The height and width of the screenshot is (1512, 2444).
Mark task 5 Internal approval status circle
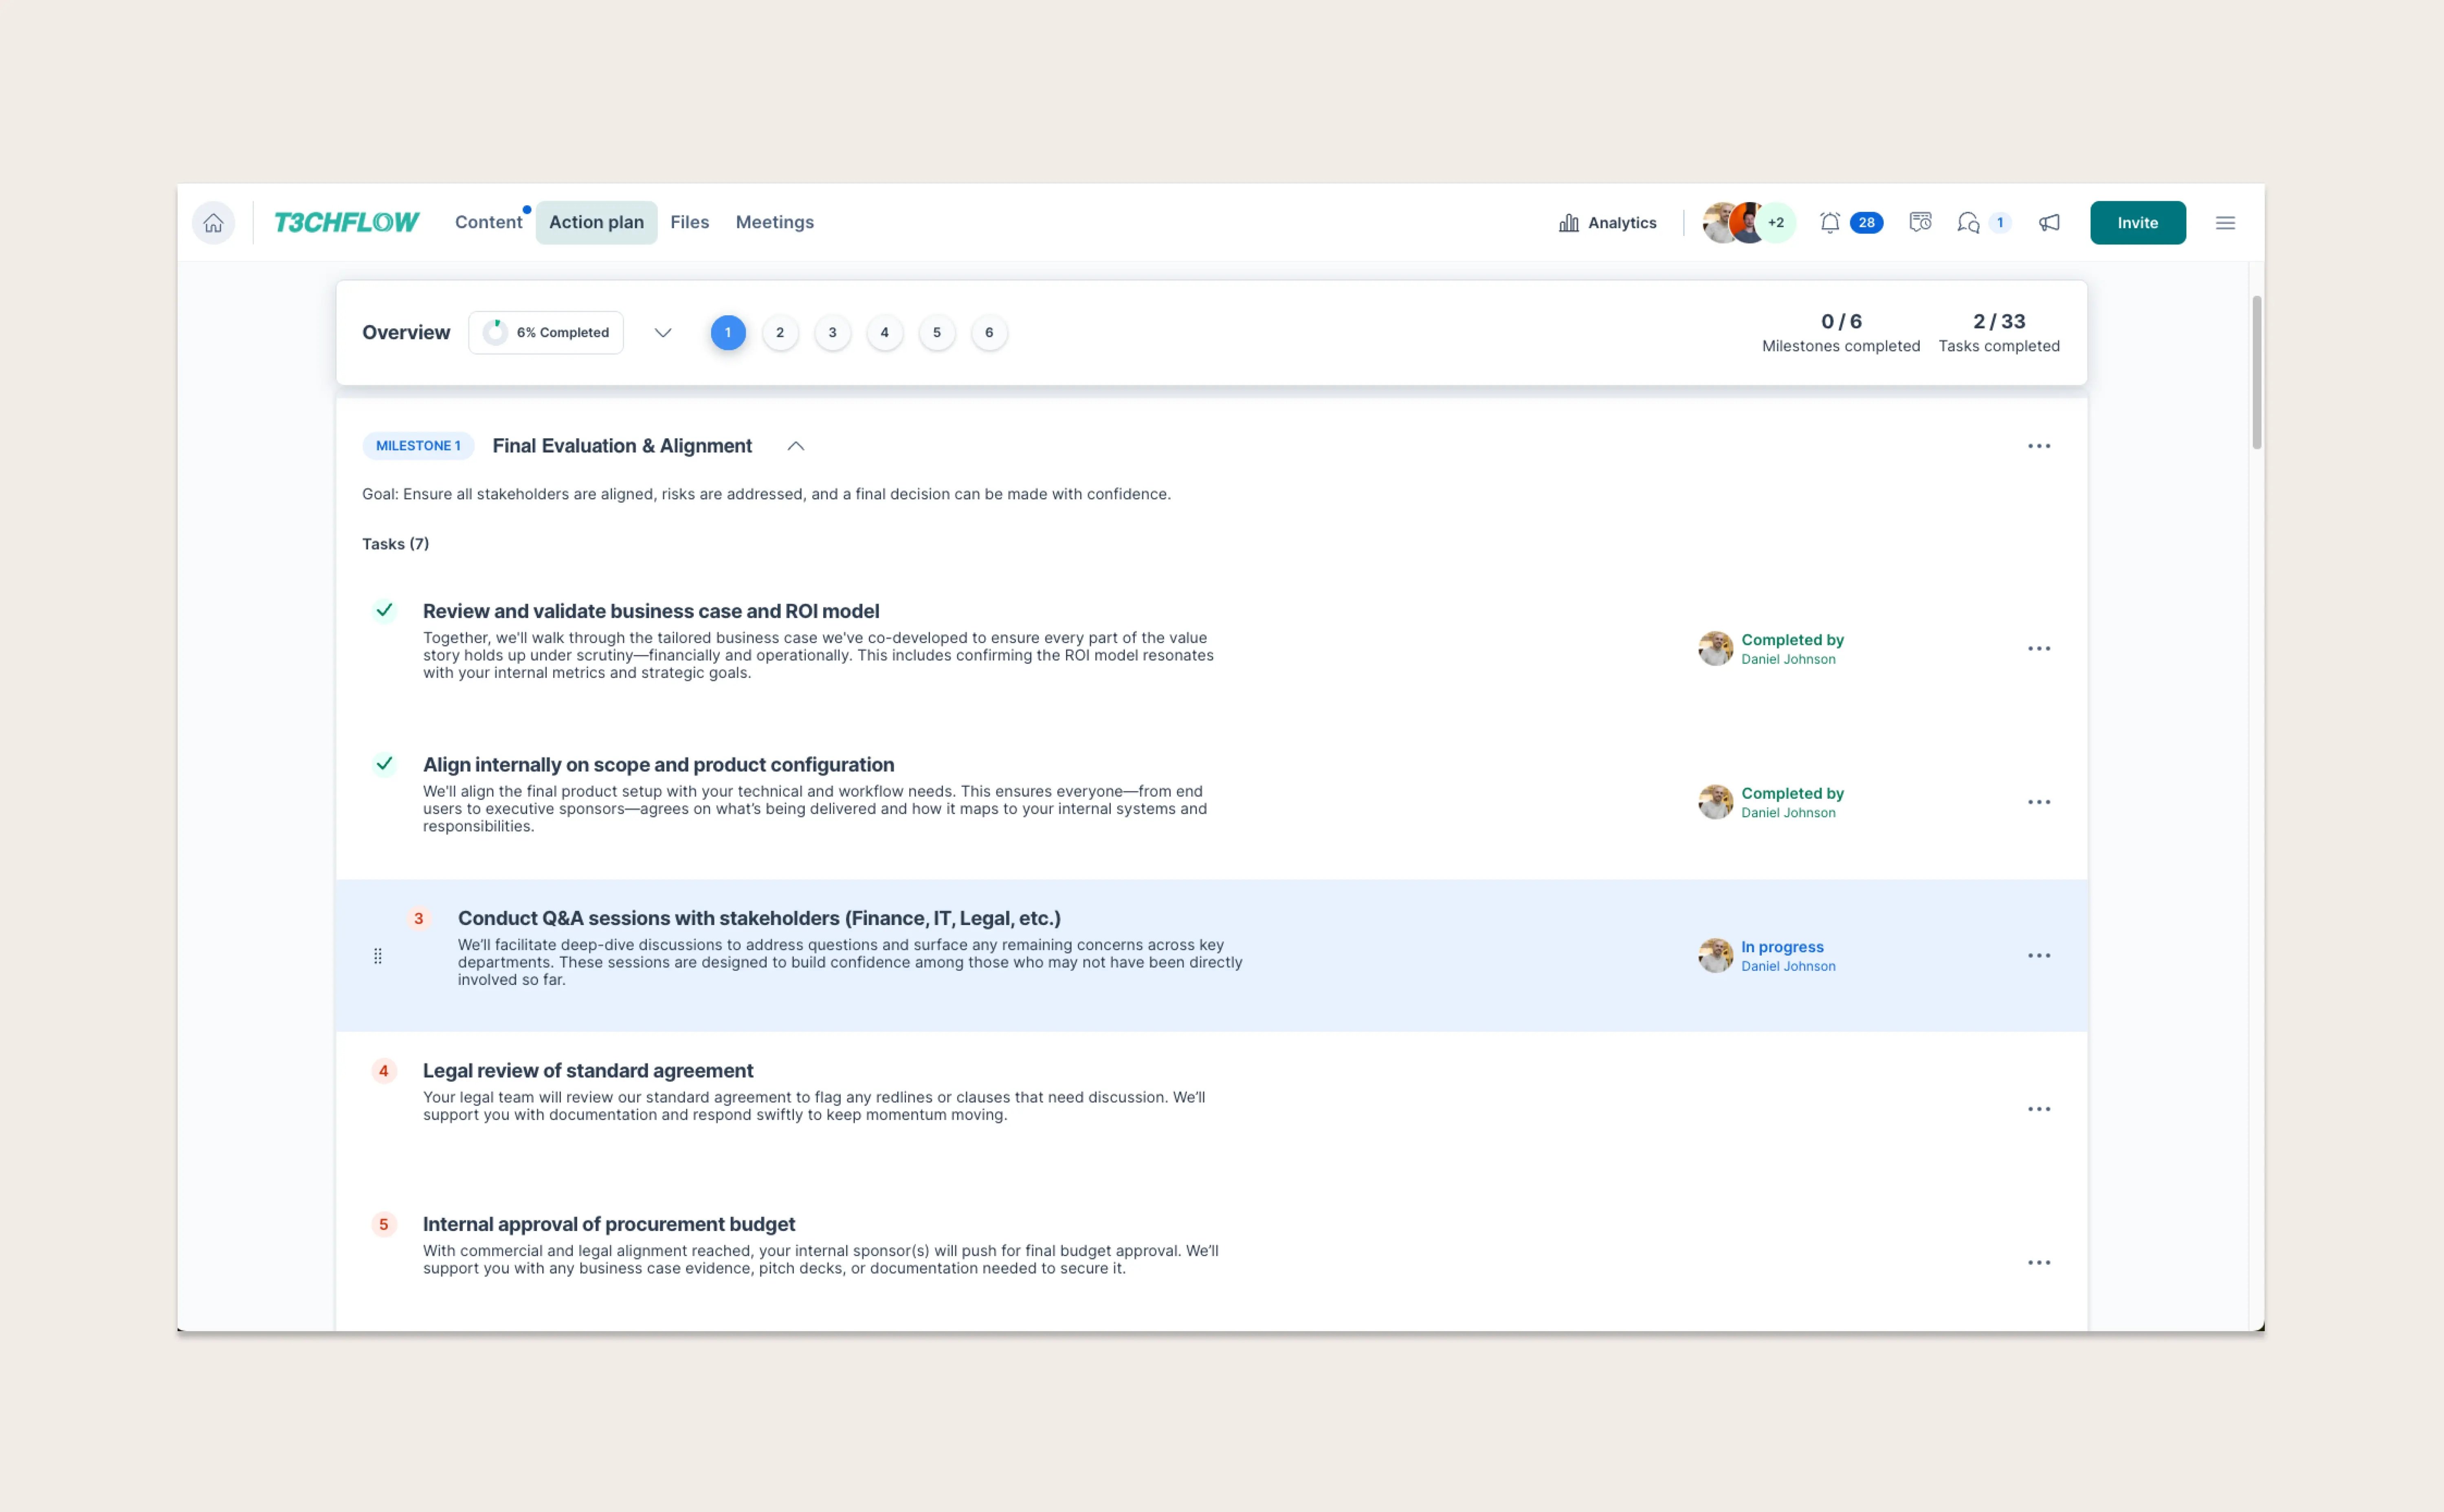(384, 1225)
